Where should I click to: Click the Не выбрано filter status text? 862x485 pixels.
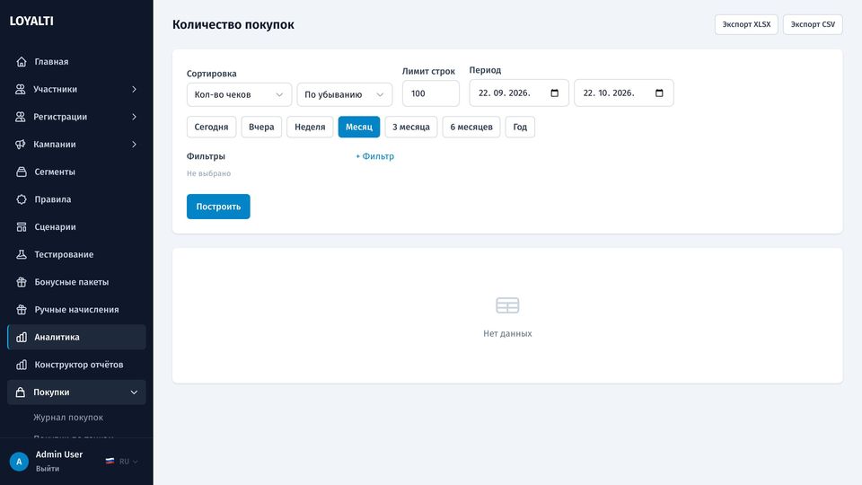pyautogui.click(x=209, y=173)
